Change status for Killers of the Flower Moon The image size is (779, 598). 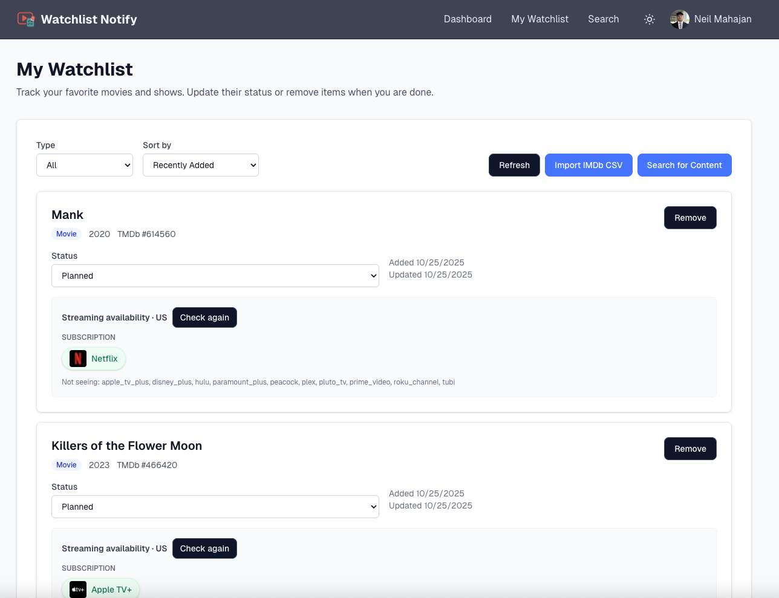coord(215,507)
